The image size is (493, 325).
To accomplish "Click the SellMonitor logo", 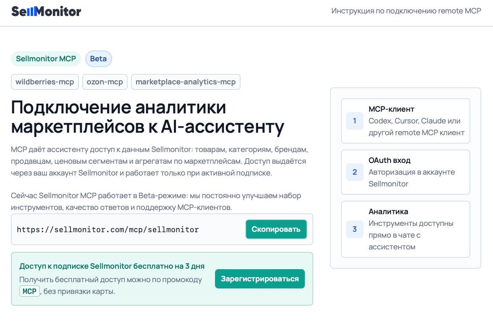I will point(46,12).
